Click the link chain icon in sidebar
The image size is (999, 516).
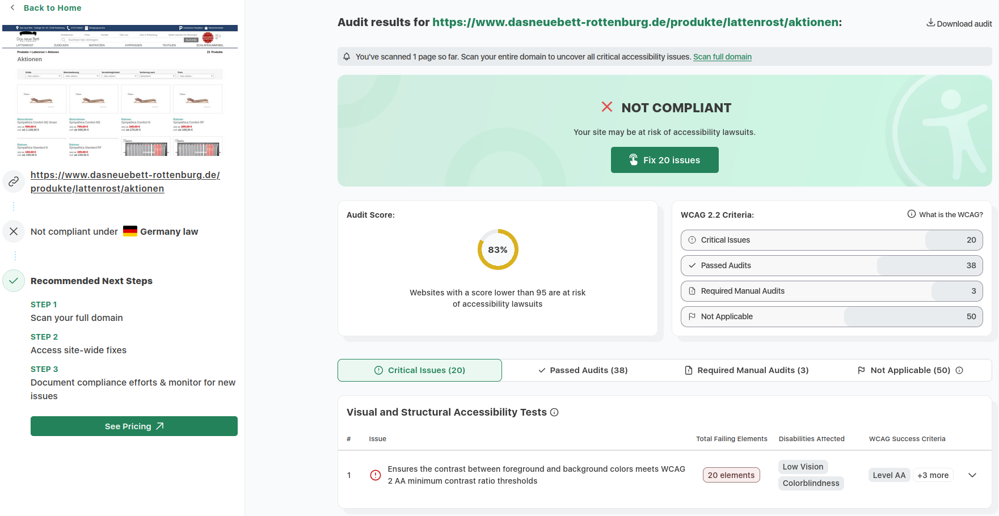[14, 181]
